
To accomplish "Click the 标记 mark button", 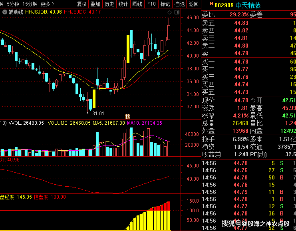I will coord(165,4).
